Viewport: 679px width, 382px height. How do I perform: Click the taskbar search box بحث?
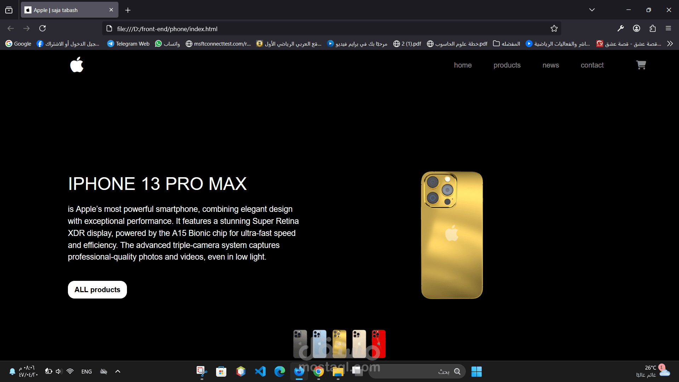point(417,371)
